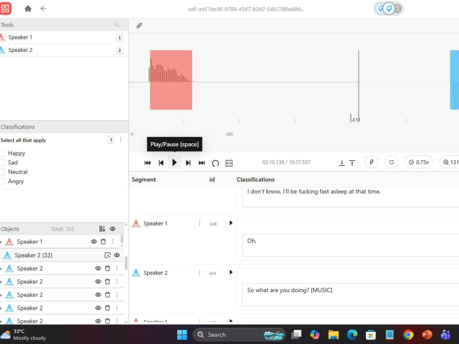Image resolution: width=459 pixels, height=344 pixels.
Task: Open more options for third Speaker 2 object
Action: [117, 295]
